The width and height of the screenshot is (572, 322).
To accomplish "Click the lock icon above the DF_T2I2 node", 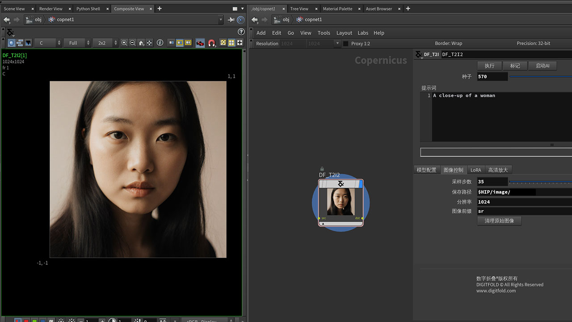I will click(322, 169).
